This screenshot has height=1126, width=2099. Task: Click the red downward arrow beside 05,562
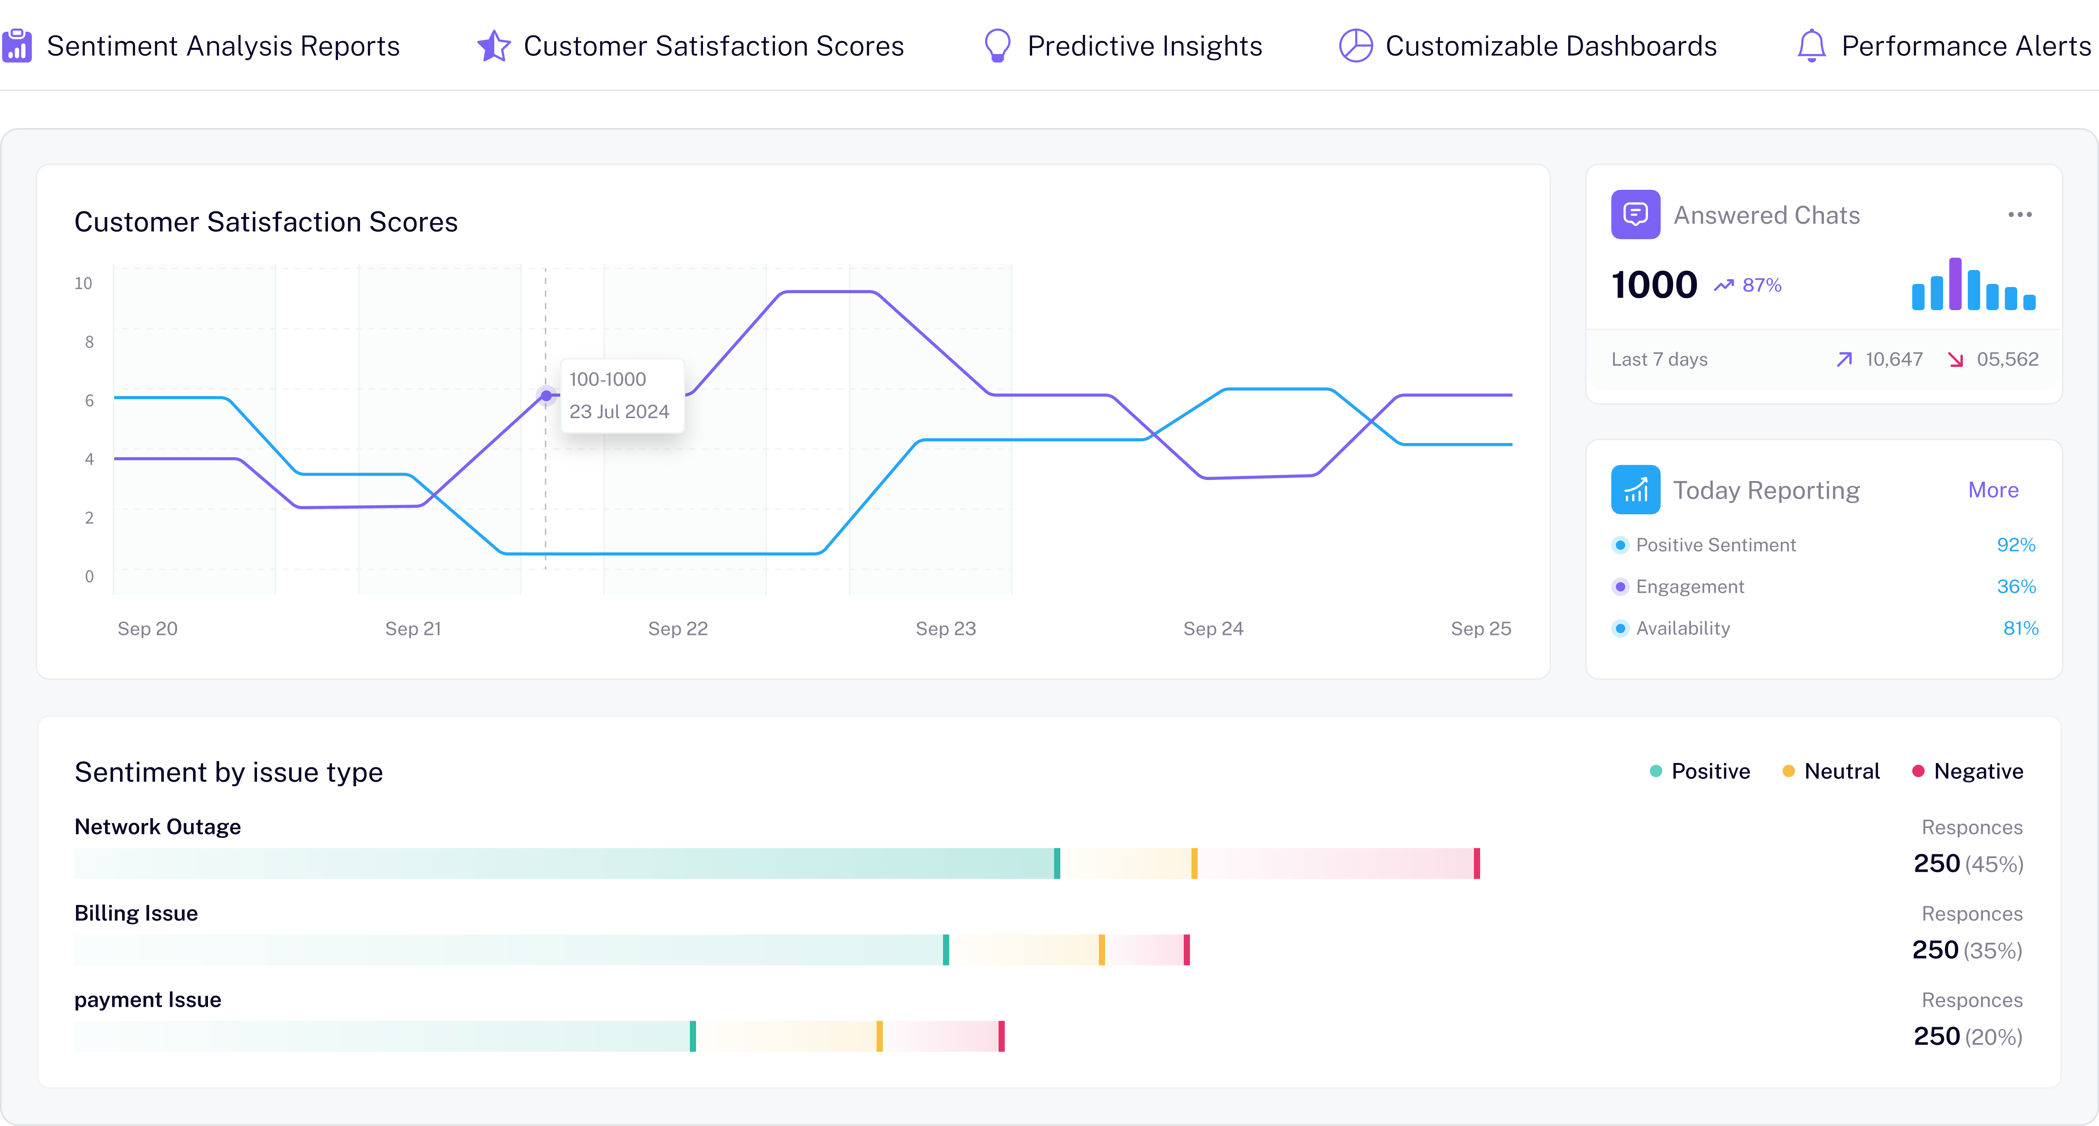click(x=1957, y=359)
